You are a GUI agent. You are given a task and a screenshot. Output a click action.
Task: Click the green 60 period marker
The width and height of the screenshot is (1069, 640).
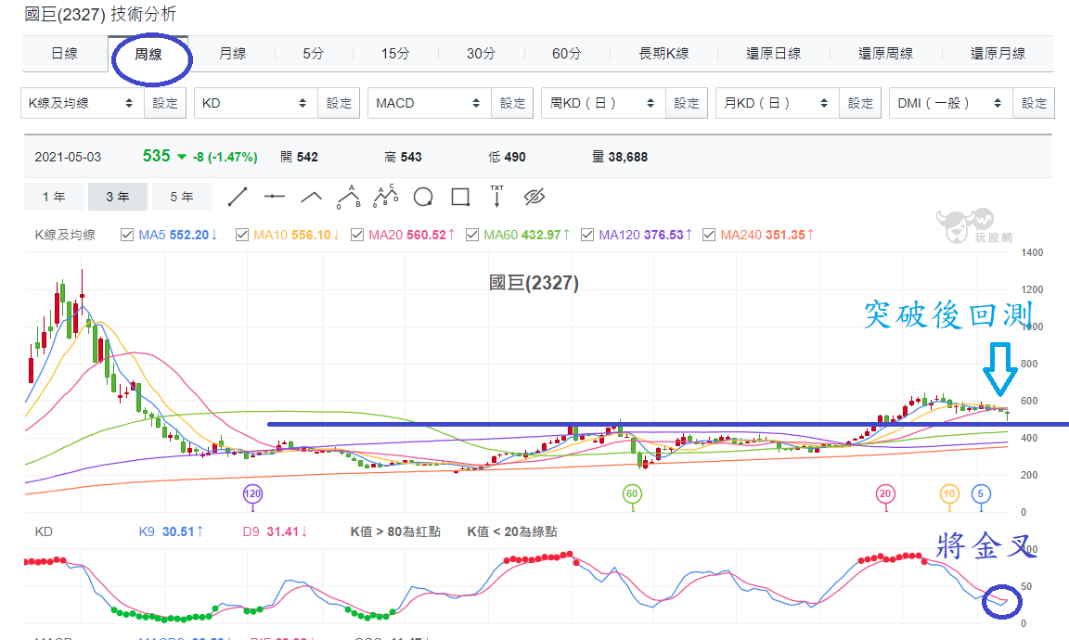pyautogui.click(x=632, y=494)
